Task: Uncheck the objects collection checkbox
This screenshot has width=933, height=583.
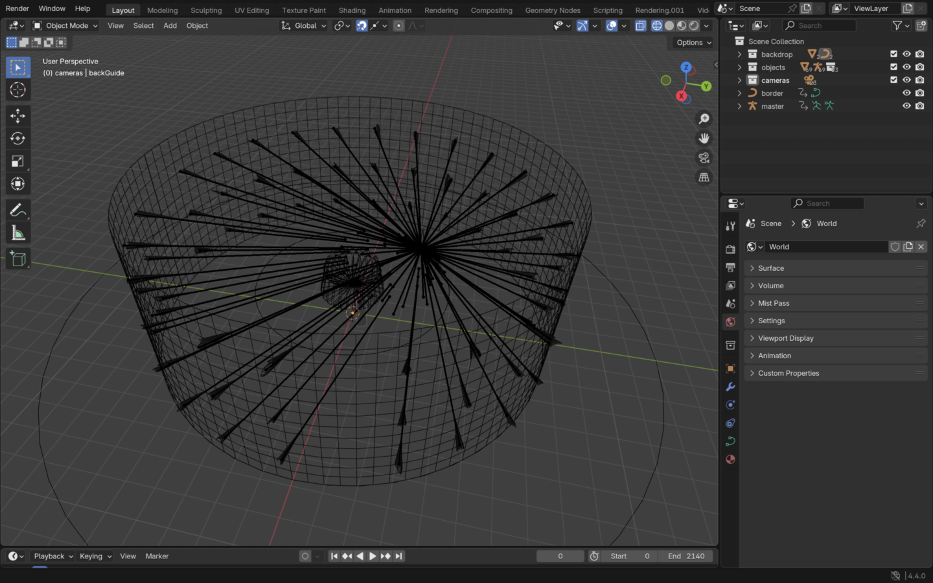Action: [893, 67]
